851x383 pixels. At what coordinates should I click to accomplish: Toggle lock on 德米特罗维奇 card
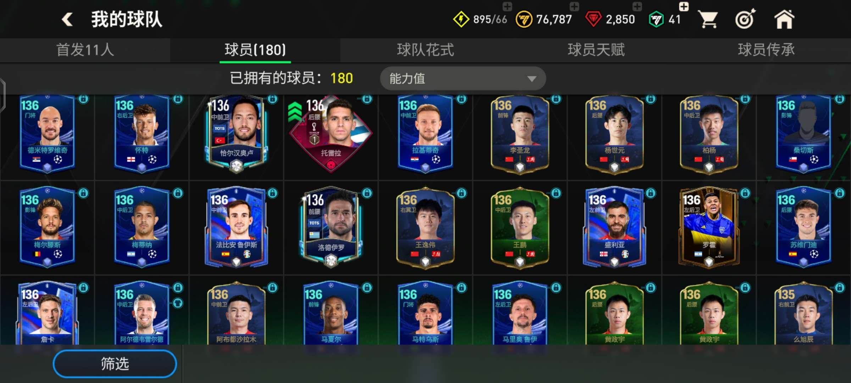click(x=83, y=99)
